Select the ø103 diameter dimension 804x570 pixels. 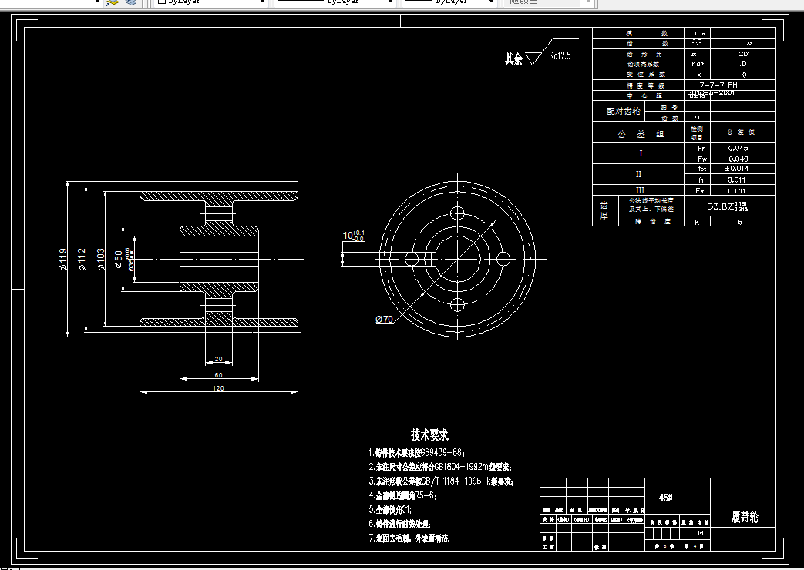point(100,259)
